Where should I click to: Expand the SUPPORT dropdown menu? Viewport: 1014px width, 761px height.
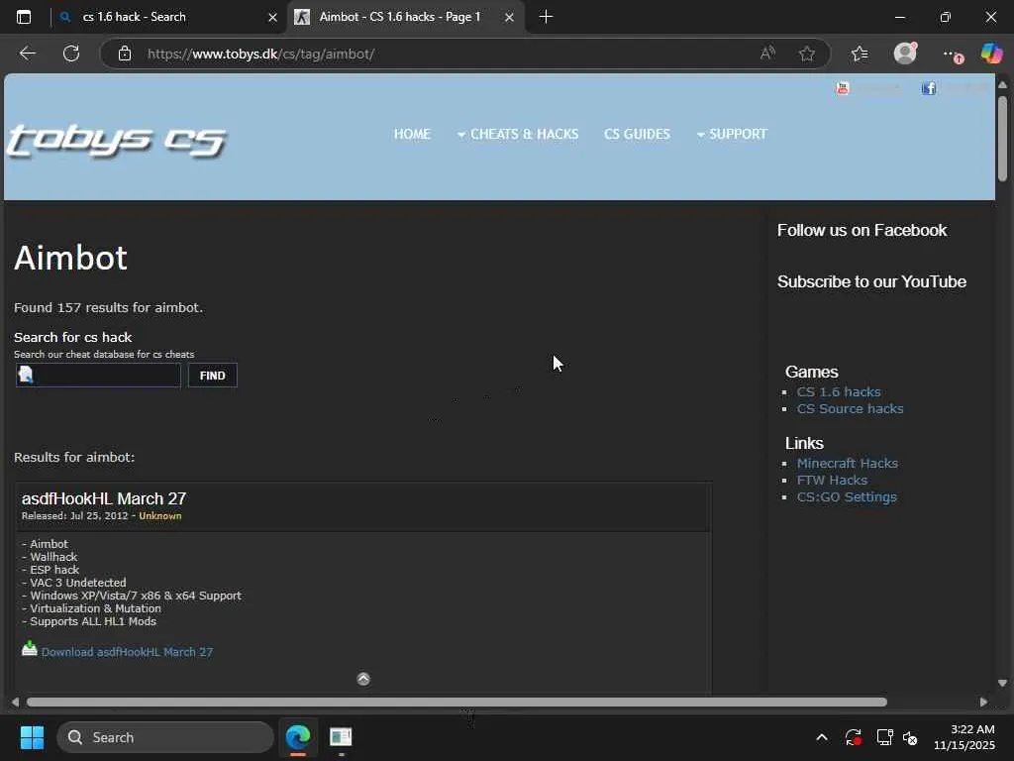(x=732, y=134)
